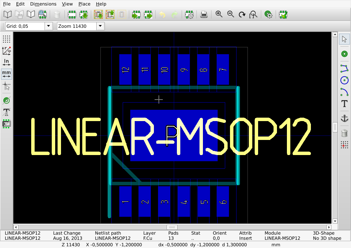The width and height of the screenshot is (351, 248).
Task: Open the Dimensions menu
Action: click(43, 4)
